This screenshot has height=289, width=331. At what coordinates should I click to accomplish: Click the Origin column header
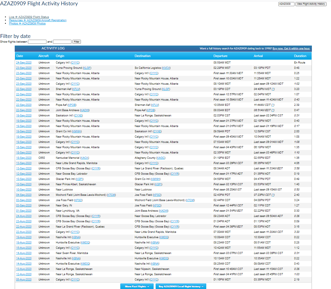[x=60, y=56]
